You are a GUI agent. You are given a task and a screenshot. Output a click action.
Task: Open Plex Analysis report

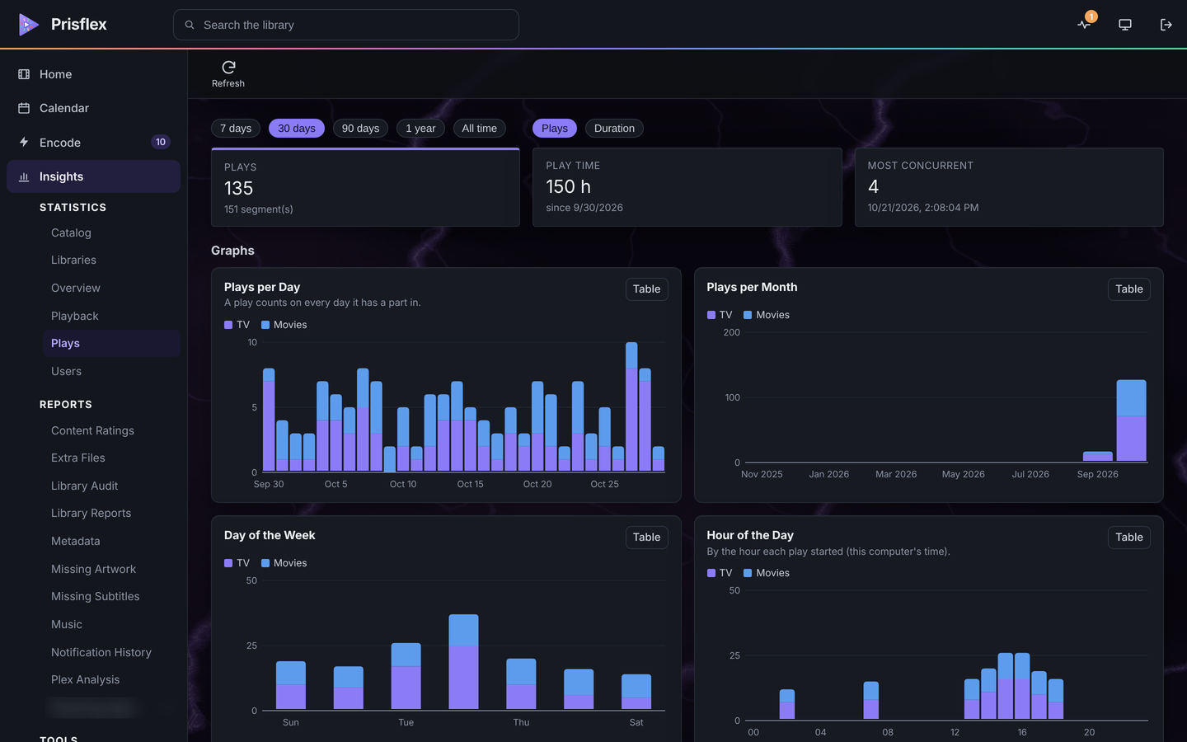click(85, 679)
